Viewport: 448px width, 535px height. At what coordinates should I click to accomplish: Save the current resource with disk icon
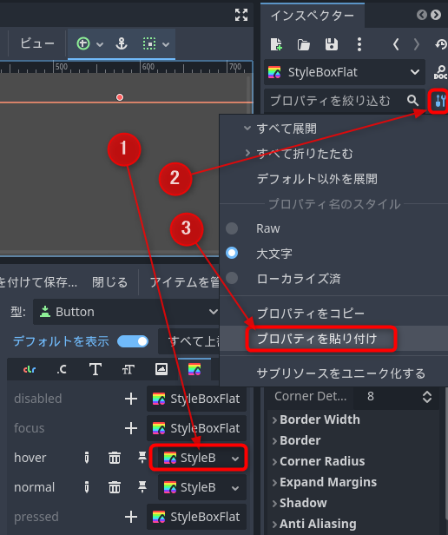[x=332, y=44]
